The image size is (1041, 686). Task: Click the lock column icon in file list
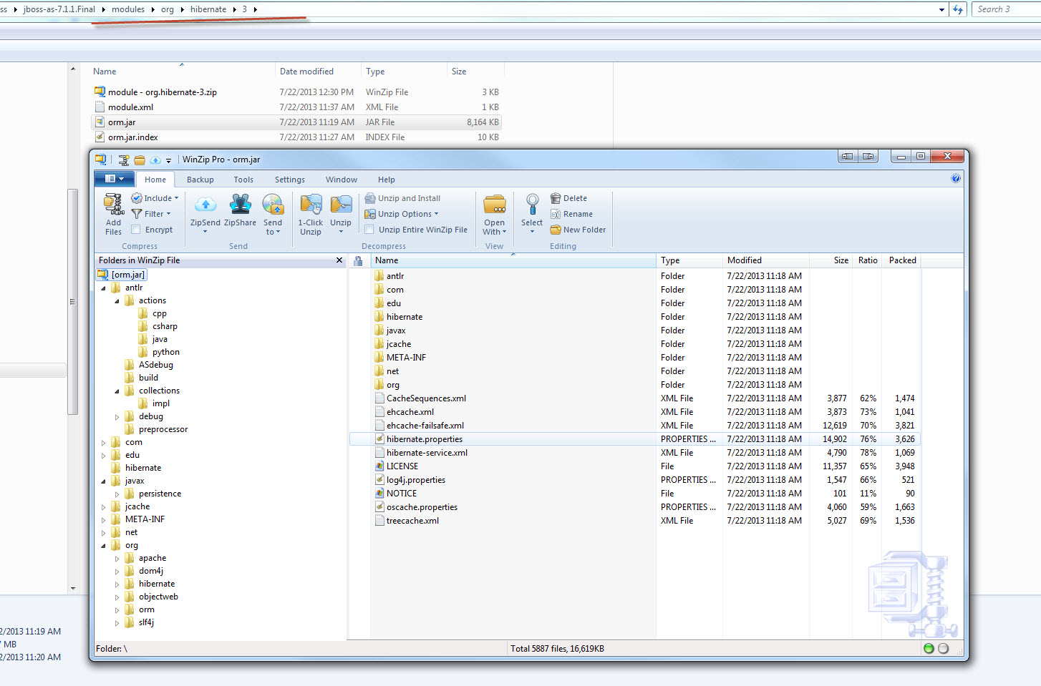[x=358, y=261]
